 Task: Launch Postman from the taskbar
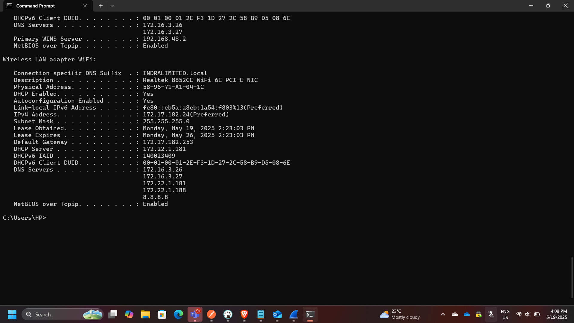pos(211,314)
